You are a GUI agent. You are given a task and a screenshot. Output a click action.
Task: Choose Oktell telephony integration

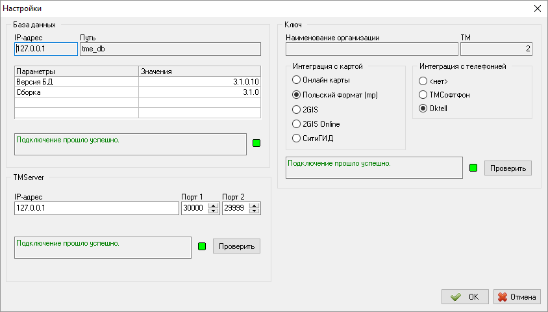tap(423, 109)
